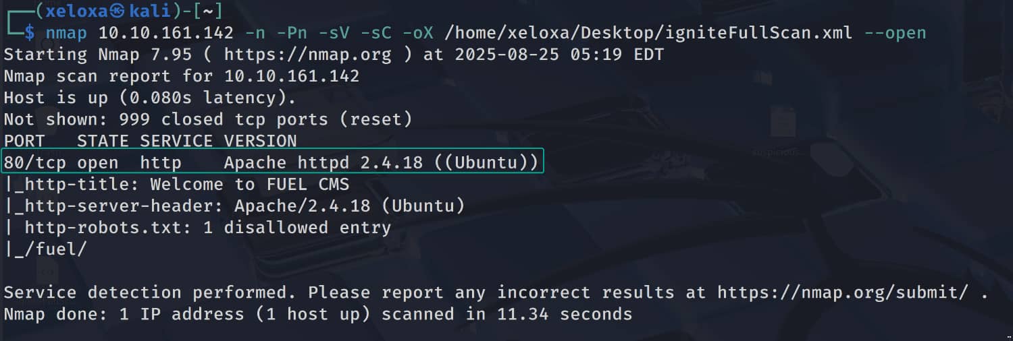Click the "Welcome to FUEL CMS" http-title text
Image resolution: width=1013 pixels, height=341 pixels.
(x=249, y=184)
